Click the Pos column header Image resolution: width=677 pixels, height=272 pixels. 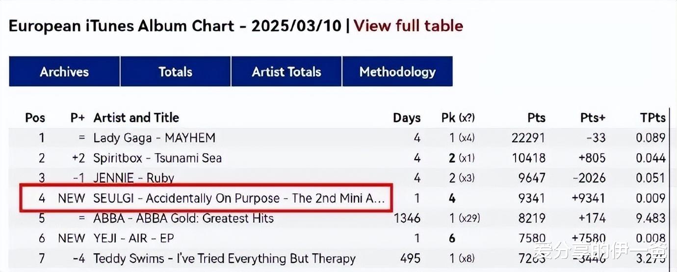[x=35, y=118]
